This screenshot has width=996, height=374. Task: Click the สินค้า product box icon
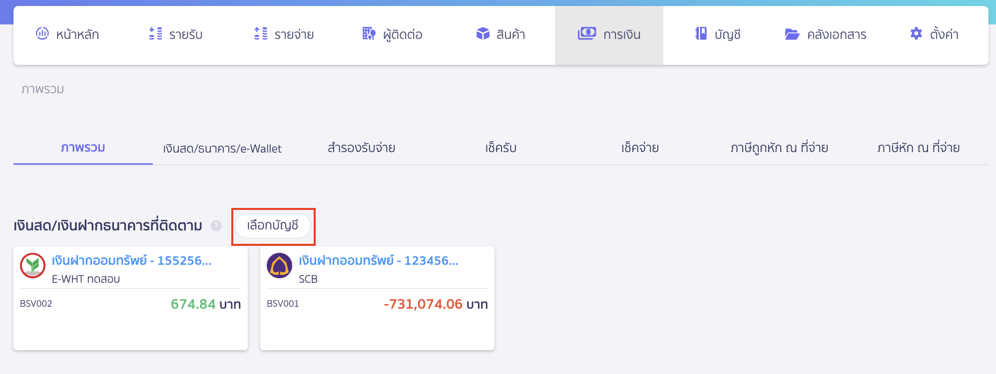[483, 33]
